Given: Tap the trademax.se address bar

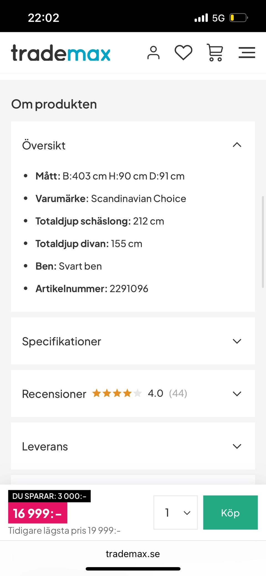Looking at the screenshot, I should [x=133, y=554].
